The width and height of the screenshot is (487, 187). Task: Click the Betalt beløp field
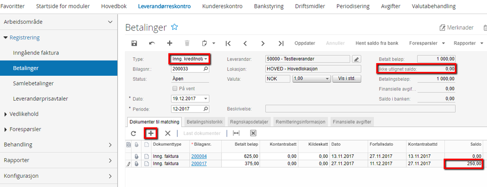point(436,59)
